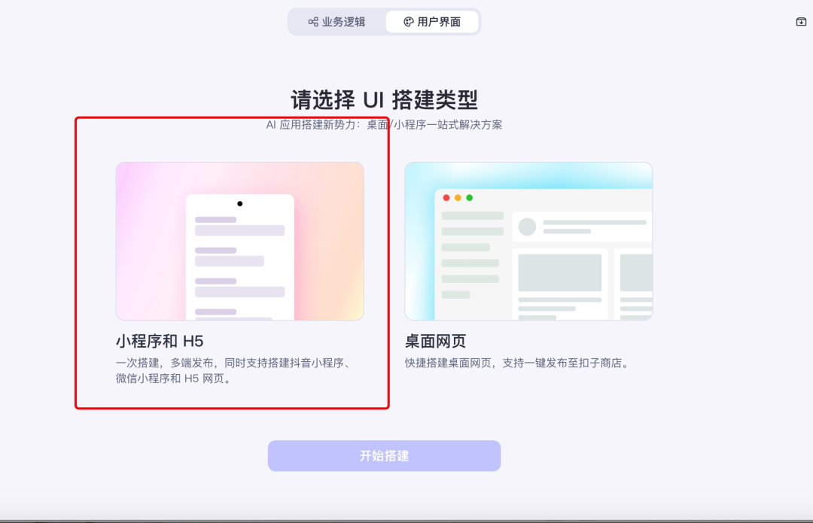Click the description mentioning 抖音小程序

234,370
